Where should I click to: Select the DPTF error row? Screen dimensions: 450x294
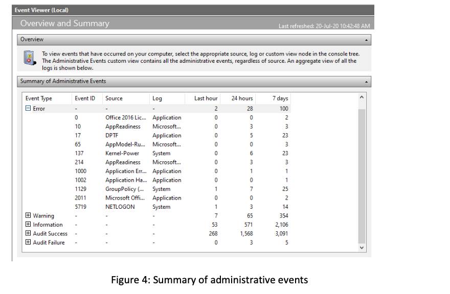click(x=156, y=135)
